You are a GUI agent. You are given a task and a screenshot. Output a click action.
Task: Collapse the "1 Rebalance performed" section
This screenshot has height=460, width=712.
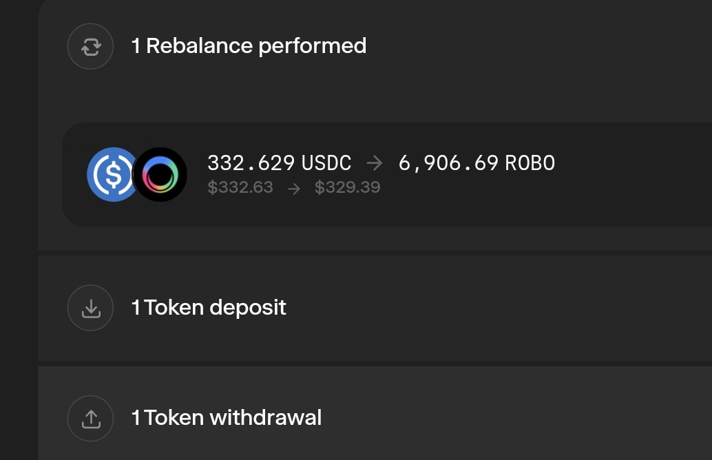[x=249, y=46]
